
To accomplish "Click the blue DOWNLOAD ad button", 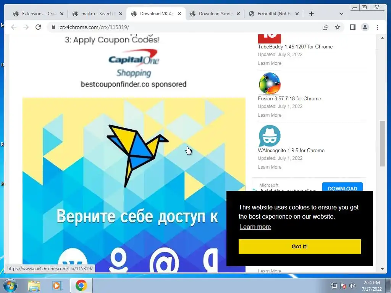I will [343, 187].
